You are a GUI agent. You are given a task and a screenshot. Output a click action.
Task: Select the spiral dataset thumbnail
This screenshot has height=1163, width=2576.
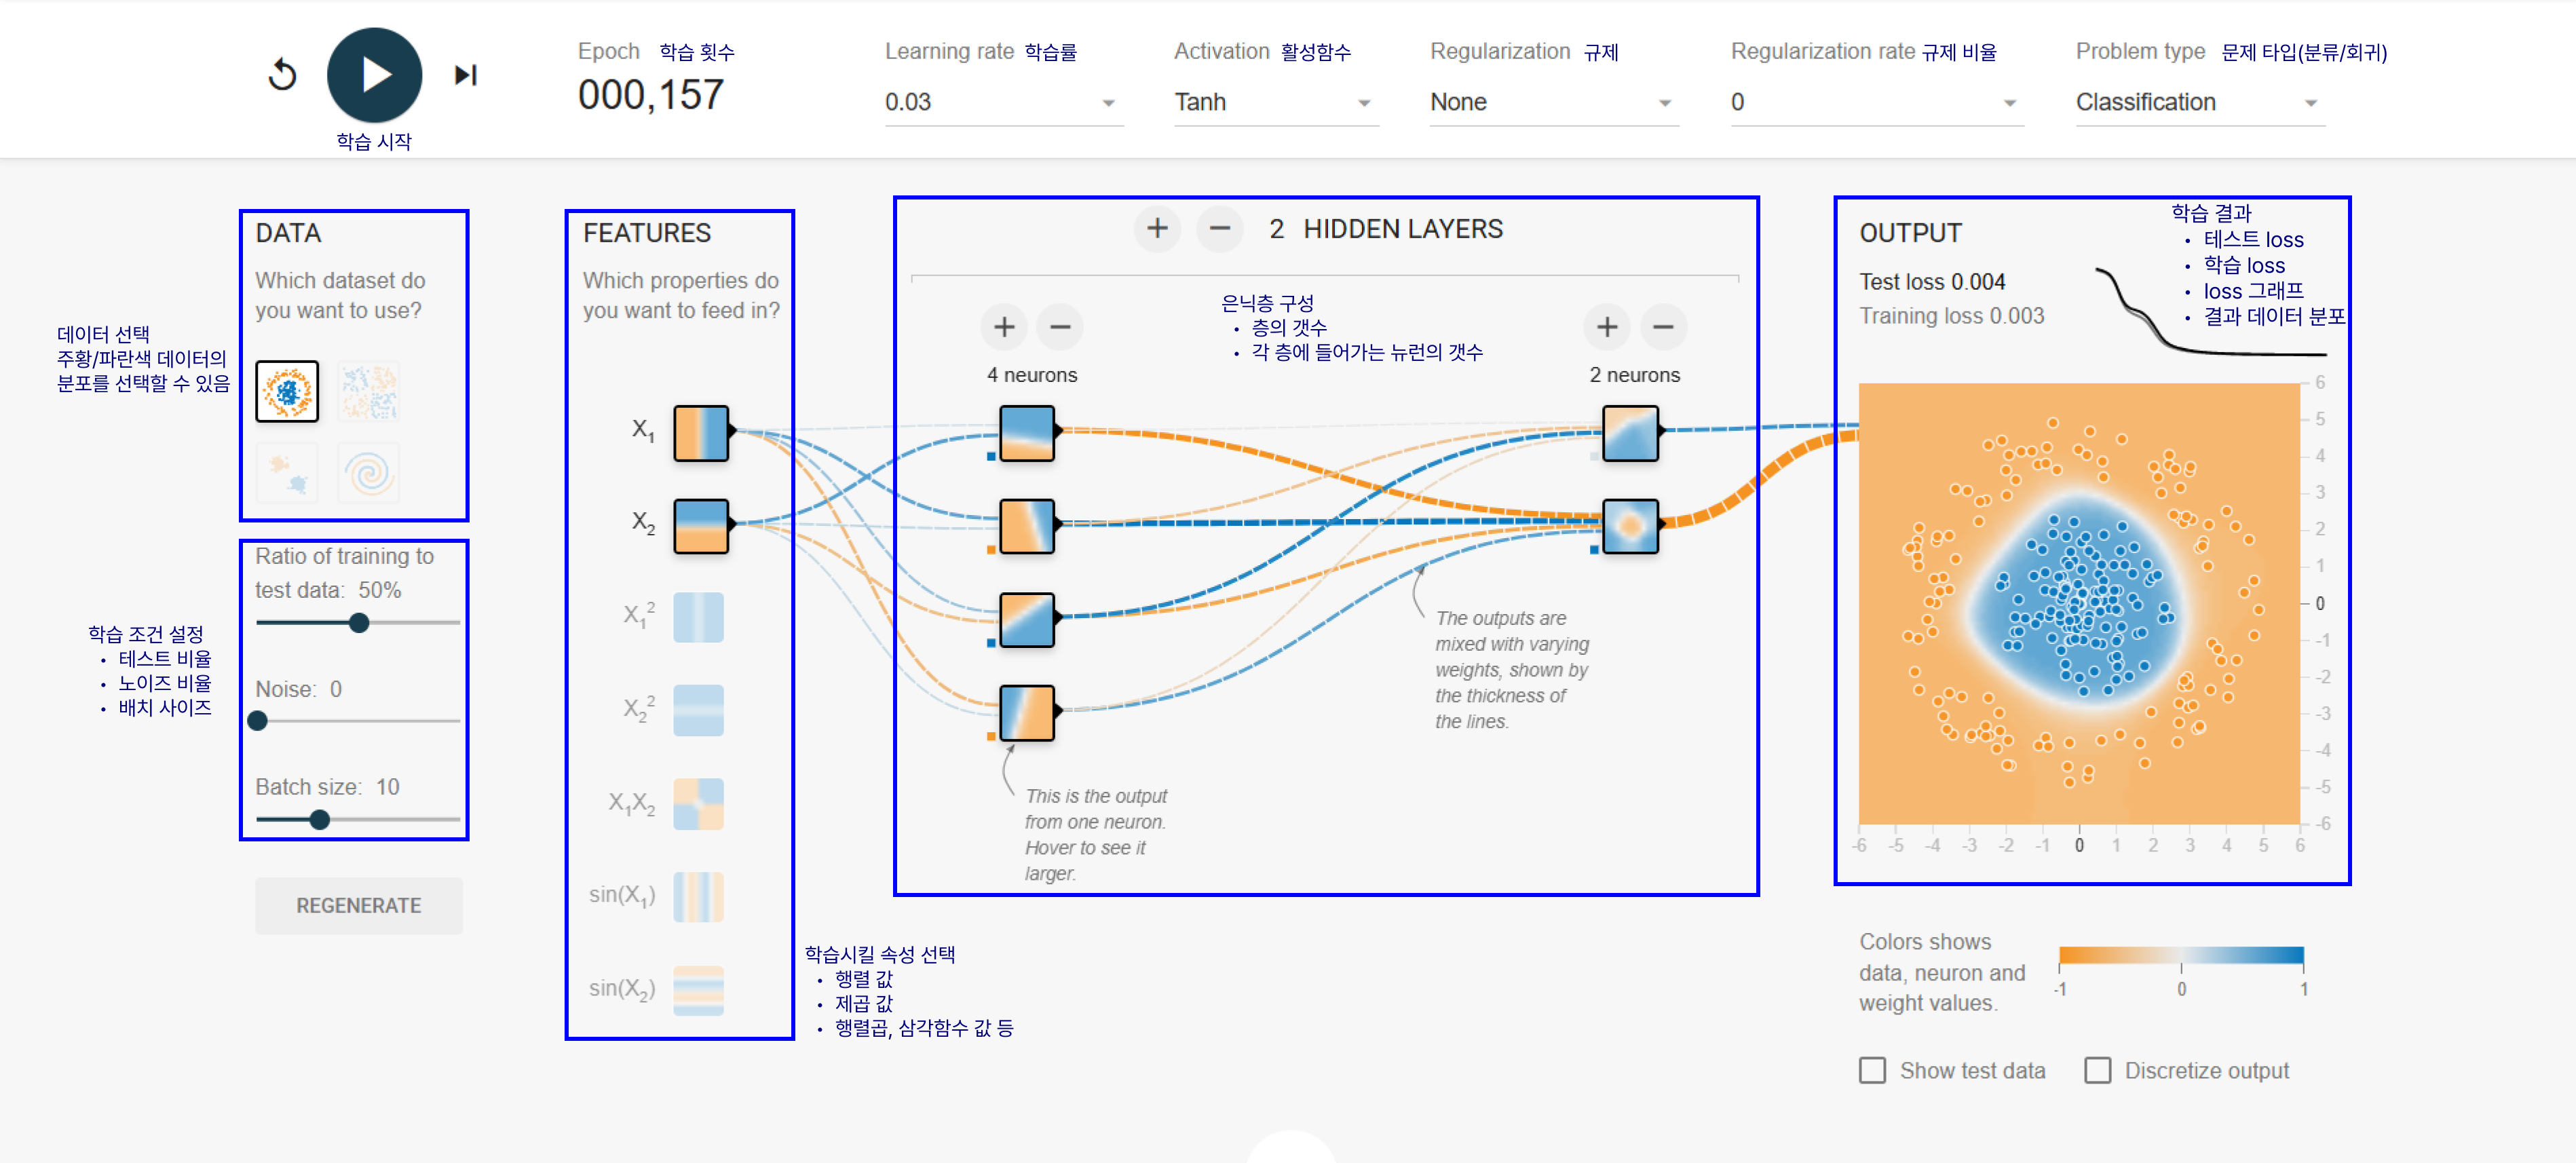(x=369, y=472)
